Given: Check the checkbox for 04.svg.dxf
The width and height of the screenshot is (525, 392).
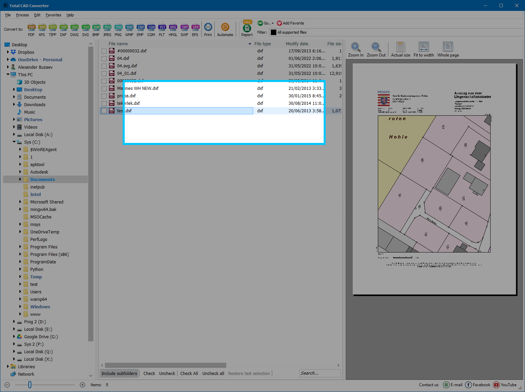Looking at the screenshot, I should click(104, 66).
